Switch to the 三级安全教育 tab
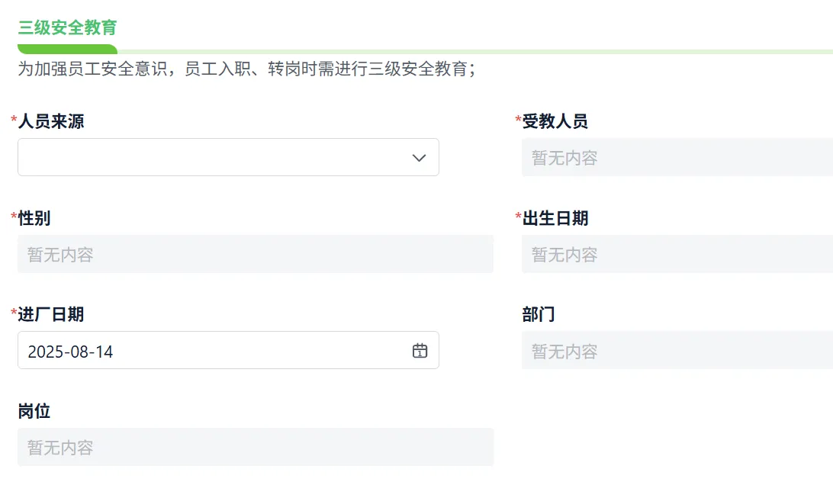833x482 pixels. point(68,28)
